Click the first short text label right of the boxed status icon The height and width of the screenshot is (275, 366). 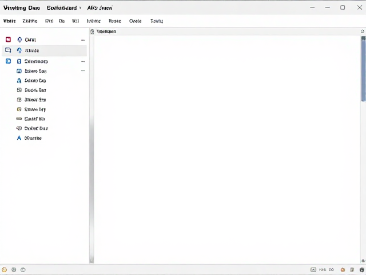coord(323,270)
